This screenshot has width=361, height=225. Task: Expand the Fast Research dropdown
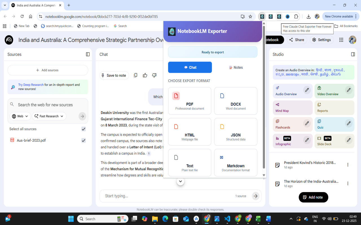(49, 116)
